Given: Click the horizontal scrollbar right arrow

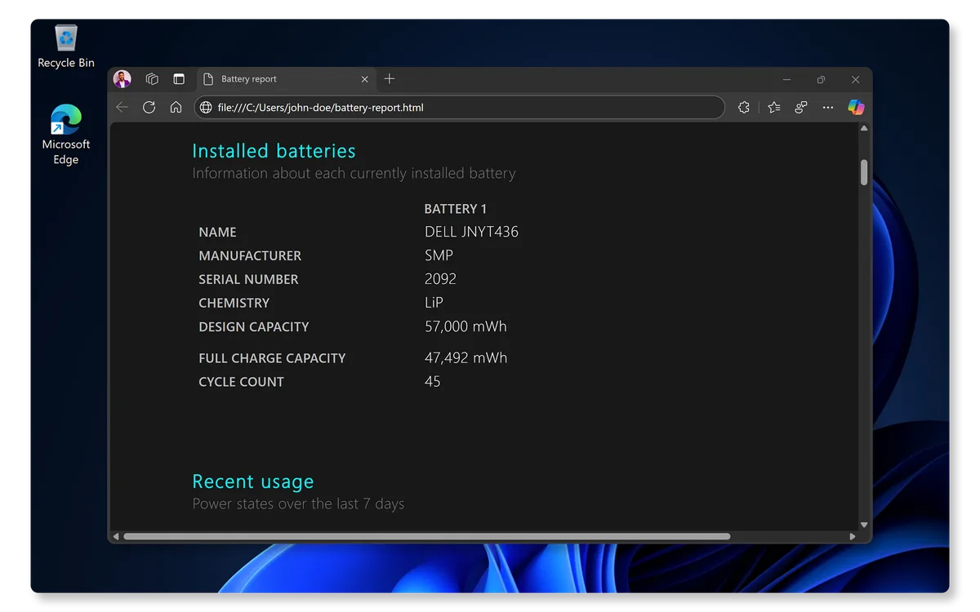Looking at the screenshot, I should pyautogui.click(x=853, y=536).
